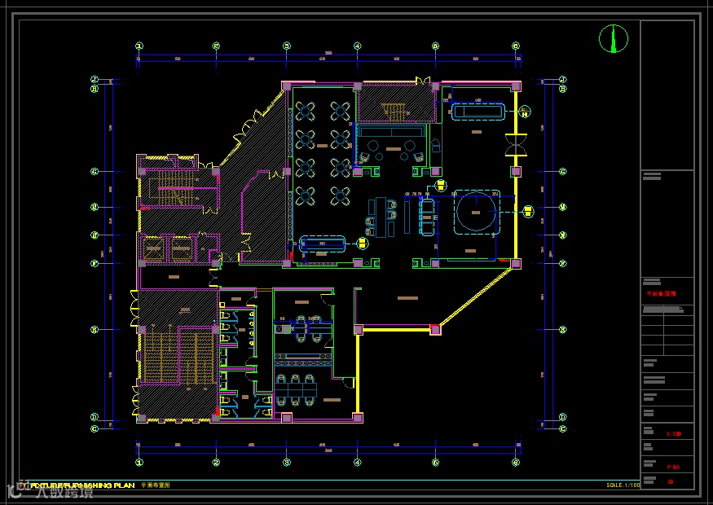Click the red 平面布置图 title block text

pyautogui.click(x=661, y=294)
